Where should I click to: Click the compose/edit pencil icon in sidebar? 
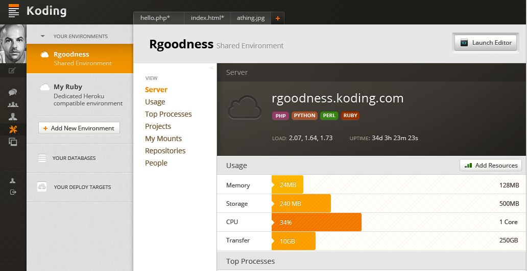pyautogui.click(x=12, y=70)
